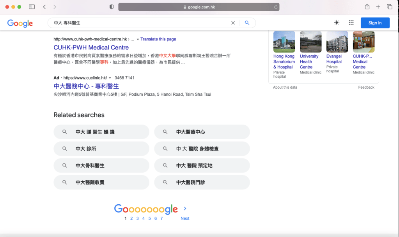Open the Google apps grid
This screenshot has width=399, height=237.
coord(351,23)
